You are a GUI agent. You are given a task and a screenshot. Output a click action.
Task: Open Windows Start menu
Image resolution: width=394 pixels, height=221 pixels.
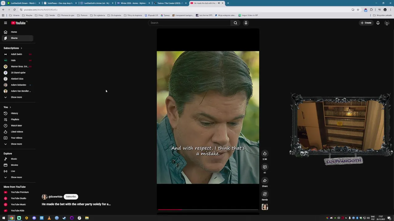(4, 218)
